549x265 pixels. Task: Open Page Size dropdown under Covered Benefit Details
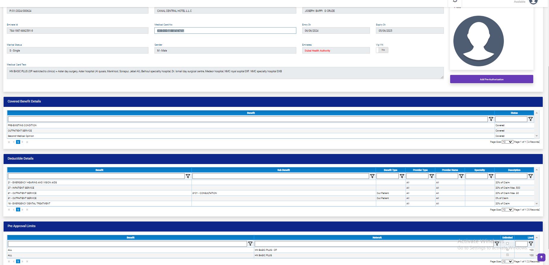[x=507, y=142]
